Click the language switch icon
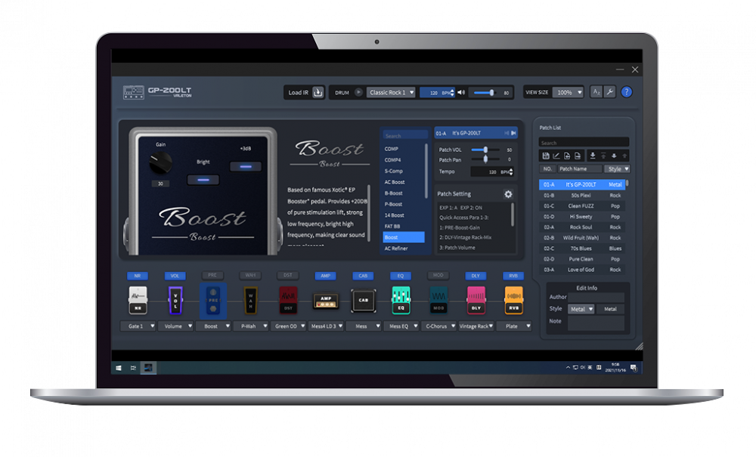 pos(596,92)
